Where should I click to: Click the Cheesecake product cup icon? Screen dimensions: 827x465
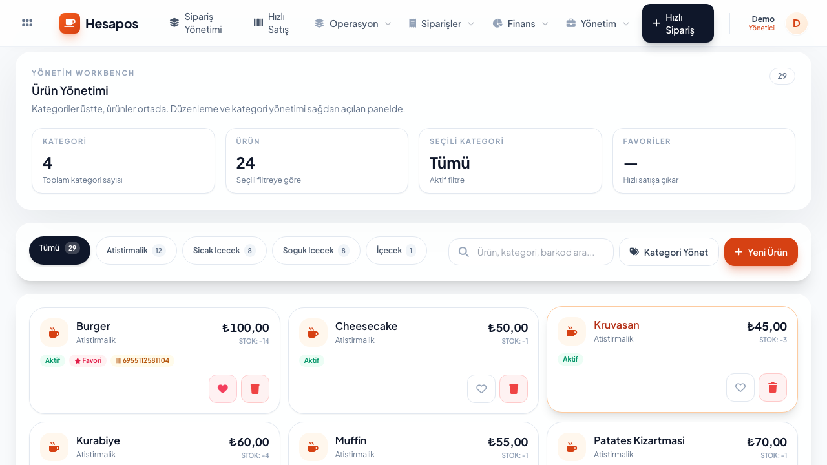pos(313,333)
